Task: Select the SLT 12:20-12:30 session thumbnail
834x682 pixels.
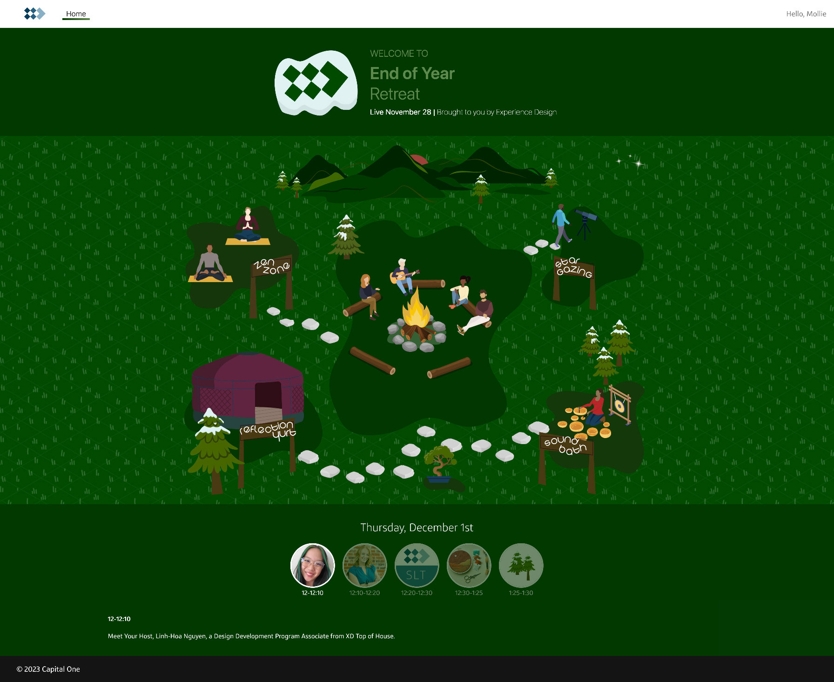Action: pyautogui.click(x=417, y=565)
